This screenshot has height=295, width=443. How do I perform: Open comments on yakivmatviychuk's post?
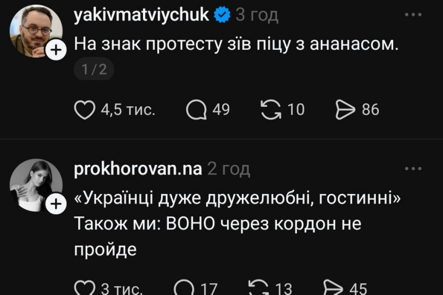pos(196,110)
